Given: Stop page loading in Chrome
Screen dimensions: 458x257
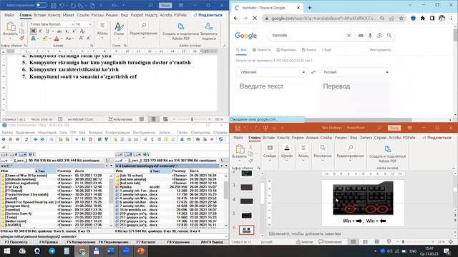Looking at the screenshot, I should [x=255, y=18].
